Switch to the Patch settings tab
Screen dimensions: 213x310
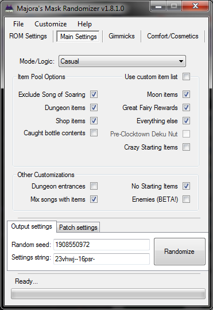[x=78, y=227]
